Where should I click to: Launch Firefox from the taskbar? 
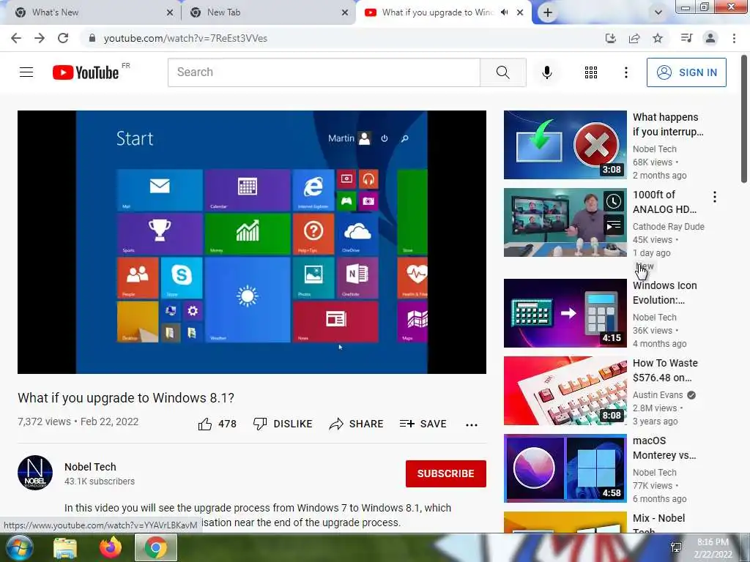[x=111, y=547]
